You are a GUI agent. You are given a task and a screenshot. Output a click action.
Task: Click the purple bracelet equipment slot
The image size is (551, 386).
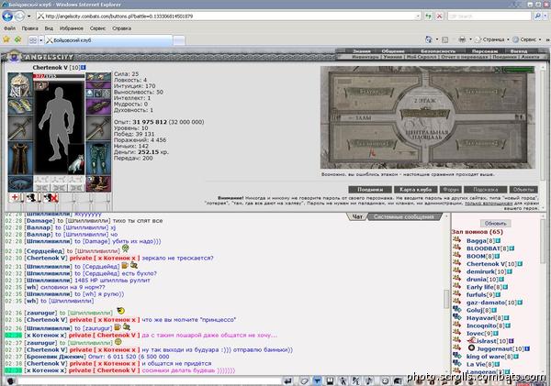(98, 106)
